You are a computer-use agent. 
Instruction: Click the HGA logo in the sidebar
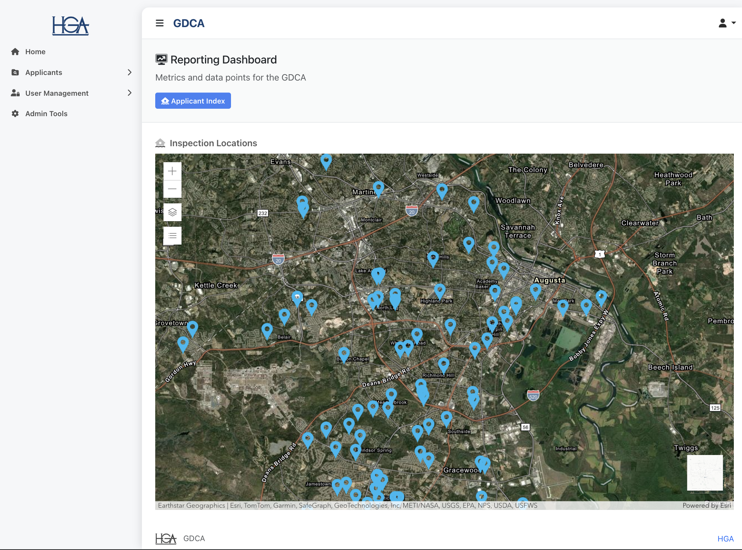point(71,26)
